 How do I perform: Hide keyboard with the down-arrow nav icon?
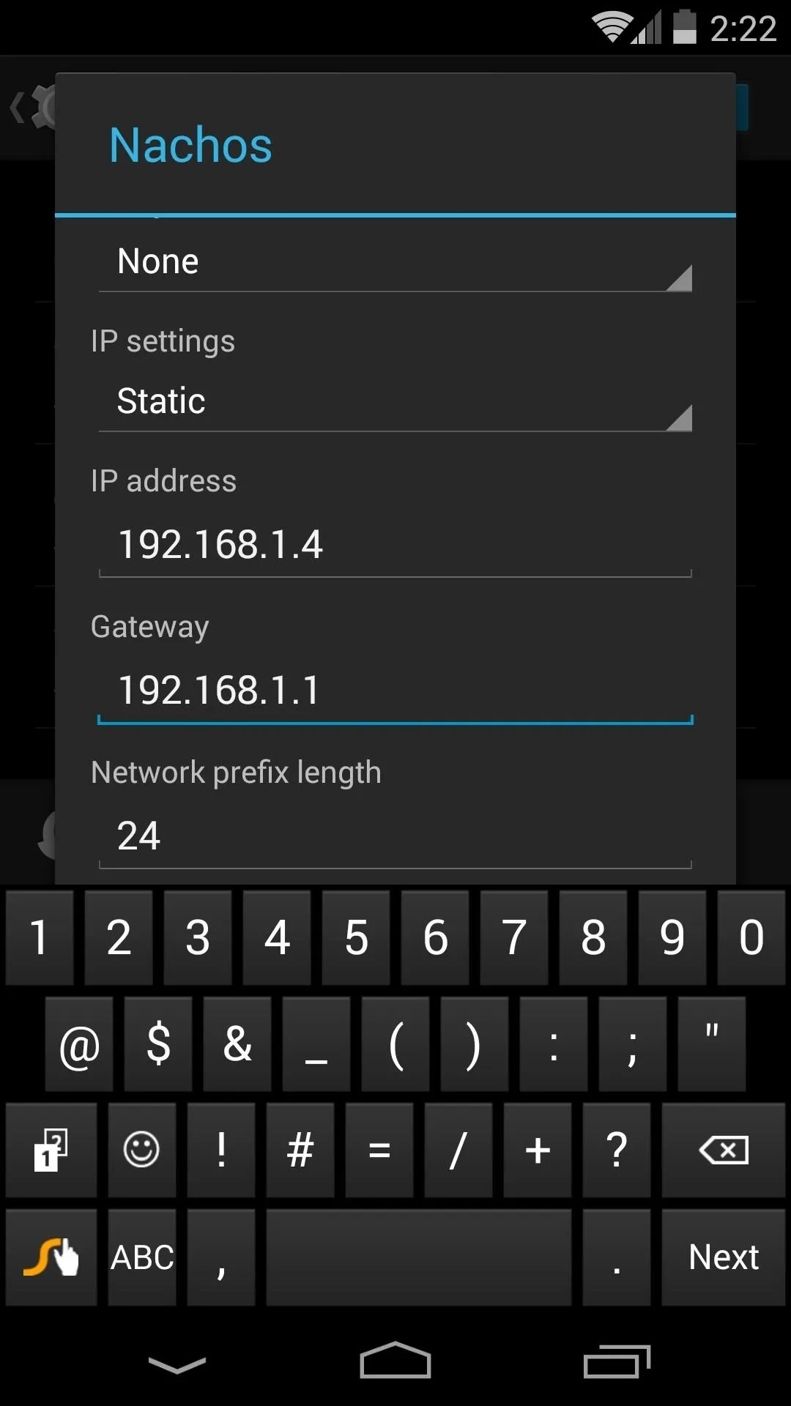pyautogui.click(x=177, y=1365)
